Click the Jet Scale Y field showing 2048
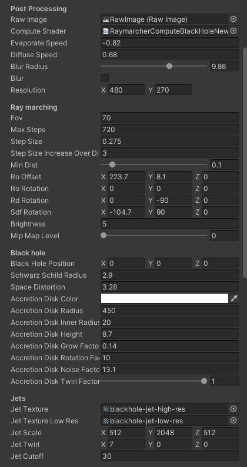 [173, 432]
